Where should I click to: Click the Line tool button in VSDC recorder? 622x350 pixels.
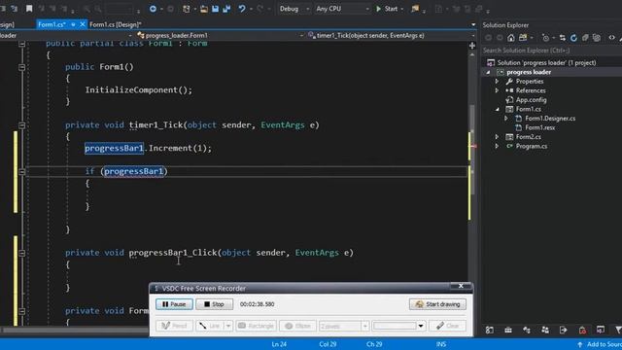click(x=210, y=326)
